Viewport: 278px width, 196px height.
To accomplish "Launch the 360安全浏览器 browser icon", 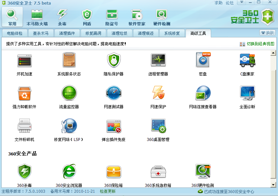I will pyautogui.click(x=69, y=171).
